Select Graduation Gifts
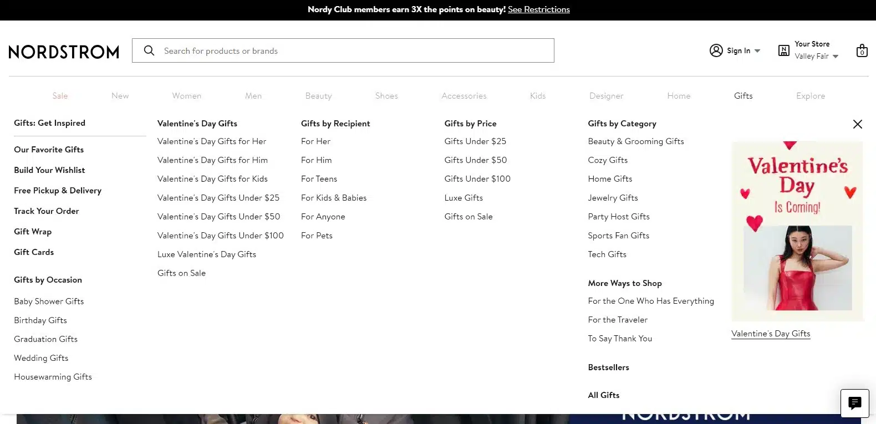 [45, 339]
